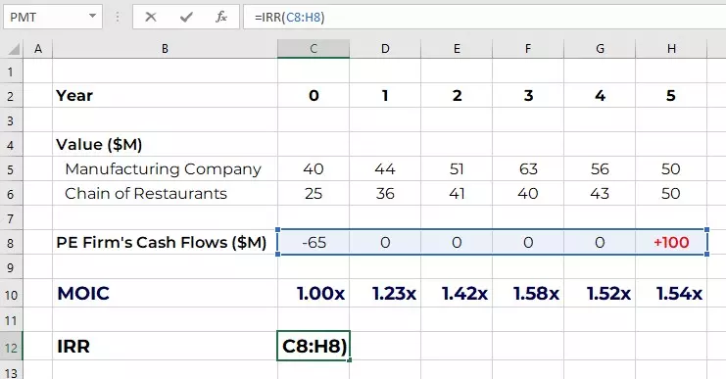The height and width of the screenshot is (379, 726).
Task: Click the Year 5 header value cell
Action: point(671,96)
